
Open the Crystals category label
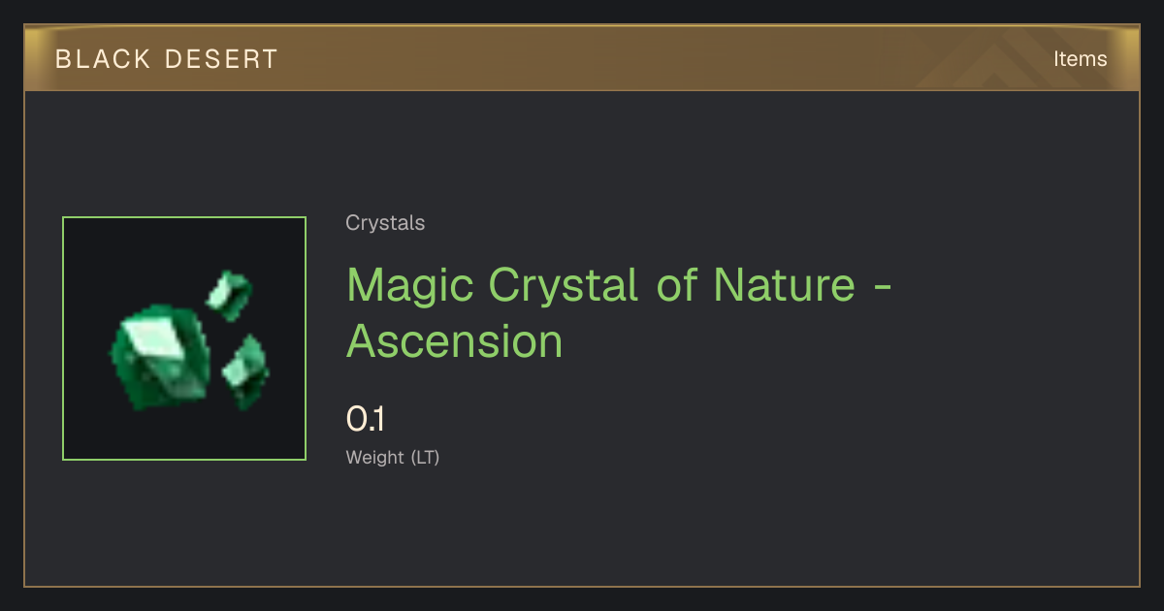tap(385, 223)
